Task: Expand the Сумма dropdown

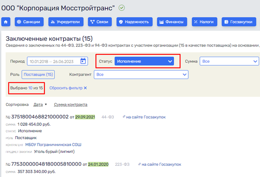Action: click(229, 61)
